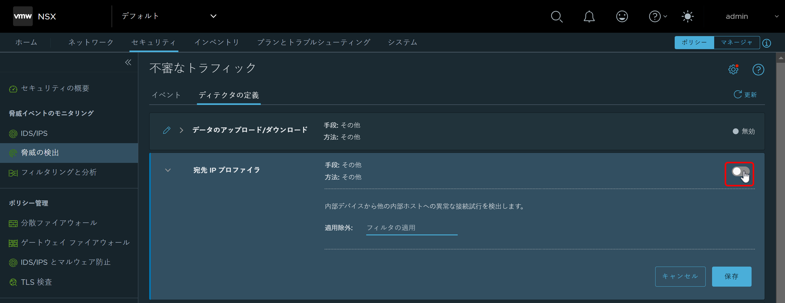Click the vertical scrollbar up arrow
Screen dimensions: 785x303
[x=780, y=58]
